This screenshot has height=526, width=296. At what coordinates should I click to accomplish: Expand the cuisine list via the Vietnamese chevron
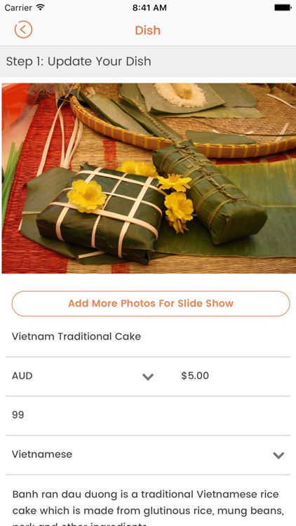[x=278, y=455]
